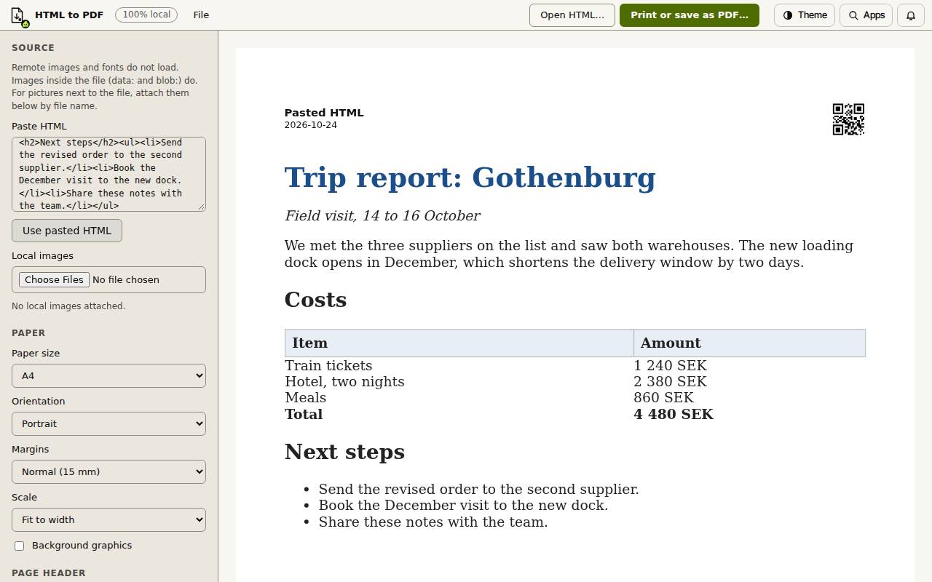Open the Orientation dropdown showing Portrait

[x=108, y=424]
